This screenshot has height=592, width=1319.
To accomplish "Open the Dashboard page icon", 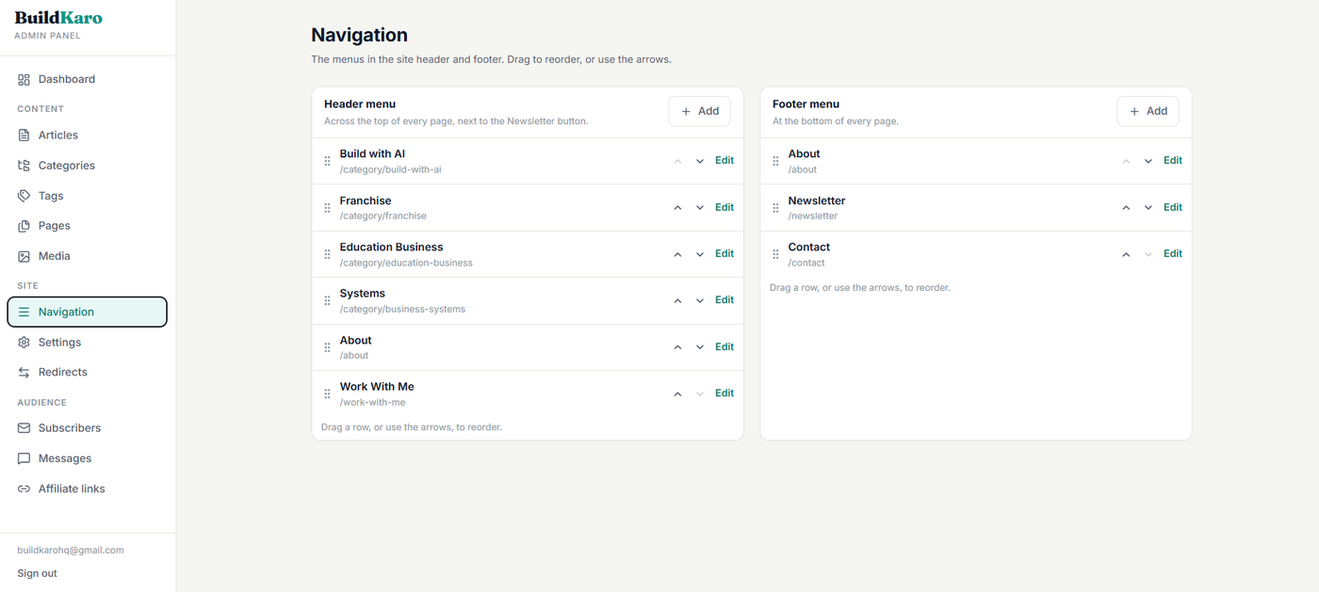I will [24, 80].
